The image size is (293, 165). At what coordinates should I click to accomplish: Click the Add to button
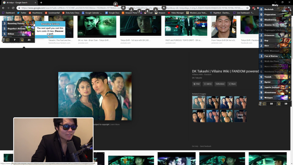tap(207, 84)
